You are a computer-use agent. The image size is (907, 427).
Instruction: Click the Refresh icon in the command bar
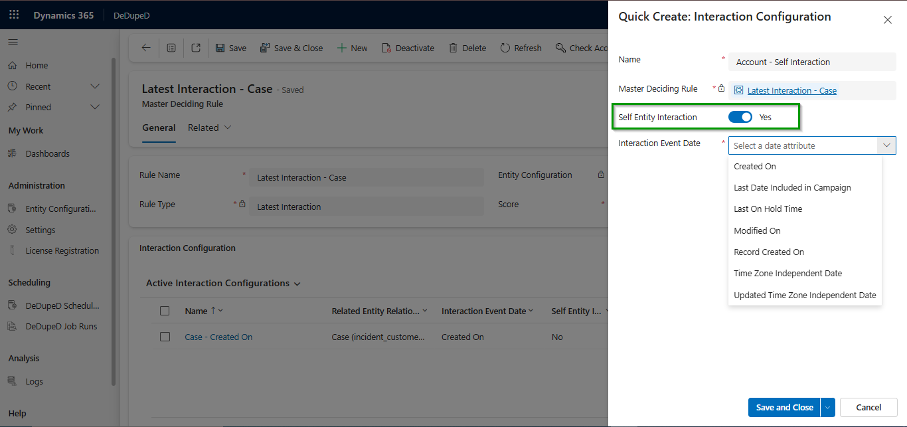(x=505, y=48)
